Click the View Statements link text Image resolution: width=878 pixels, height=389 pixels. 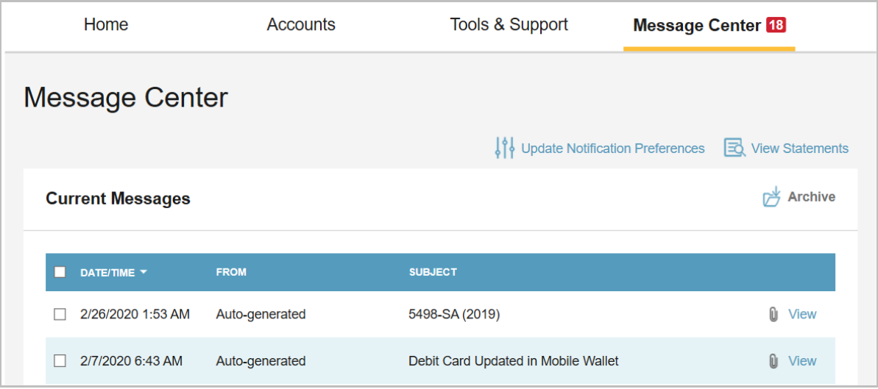click(799, 149)
